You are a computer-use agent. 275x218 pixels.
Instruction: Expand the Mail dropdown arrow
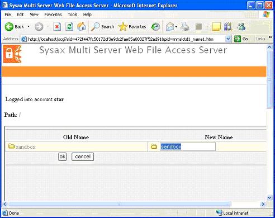[176, 27]
